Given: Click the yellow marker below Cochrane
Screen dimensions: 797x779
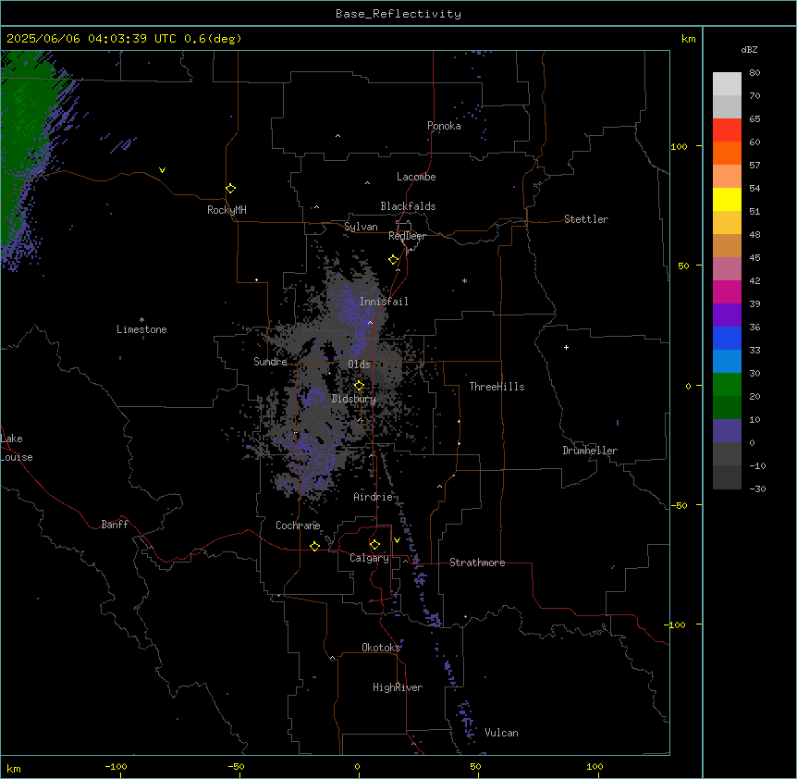Looking at the screenshot, I should pos(314,546).
